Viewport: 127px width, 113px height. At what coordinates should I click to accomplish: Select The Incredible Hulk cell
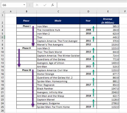tap(58, 30)
